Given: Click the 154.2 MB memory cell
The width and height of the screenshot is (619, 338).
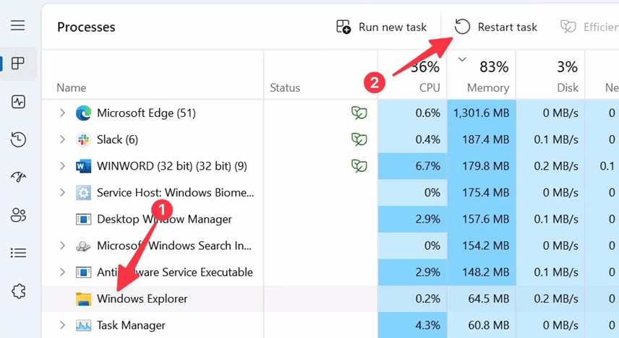Looking at the screenshot, I should (481, 246).
